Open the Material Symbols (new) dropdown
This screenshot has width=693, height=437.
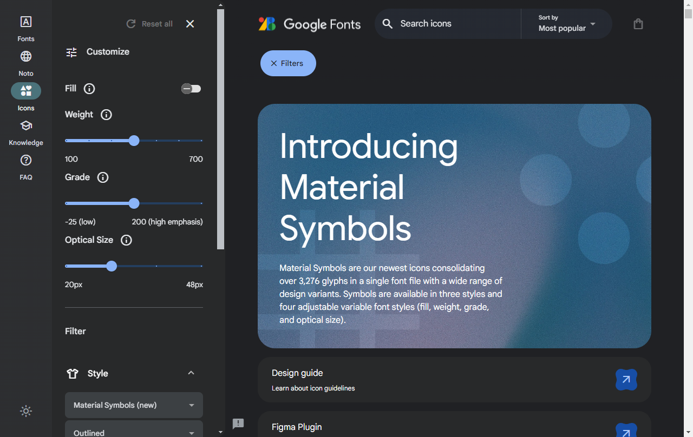click(x=134, y=405)
